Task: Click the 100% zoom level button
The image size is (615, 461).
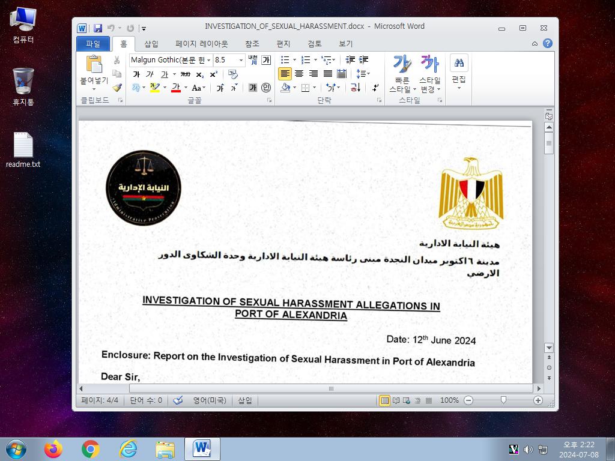Action: [x=449, y=400]
